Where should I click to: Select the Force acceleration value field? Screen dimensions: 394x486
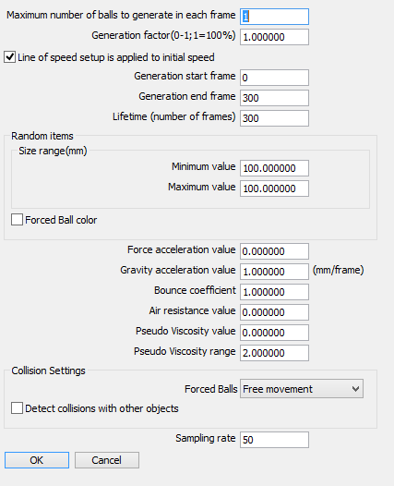point(274,251)
